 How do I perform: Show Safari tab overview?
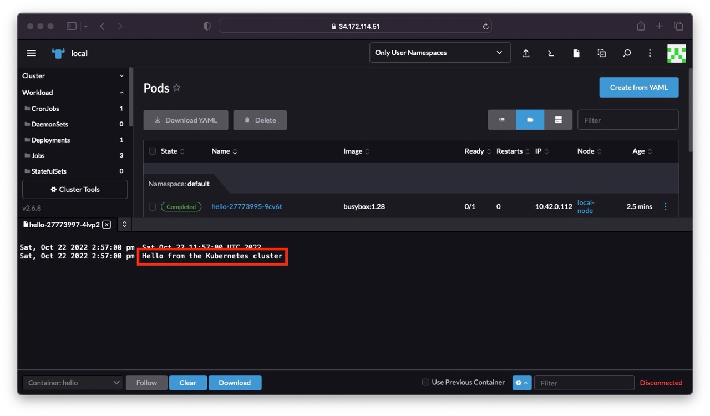tap(678, 26)
